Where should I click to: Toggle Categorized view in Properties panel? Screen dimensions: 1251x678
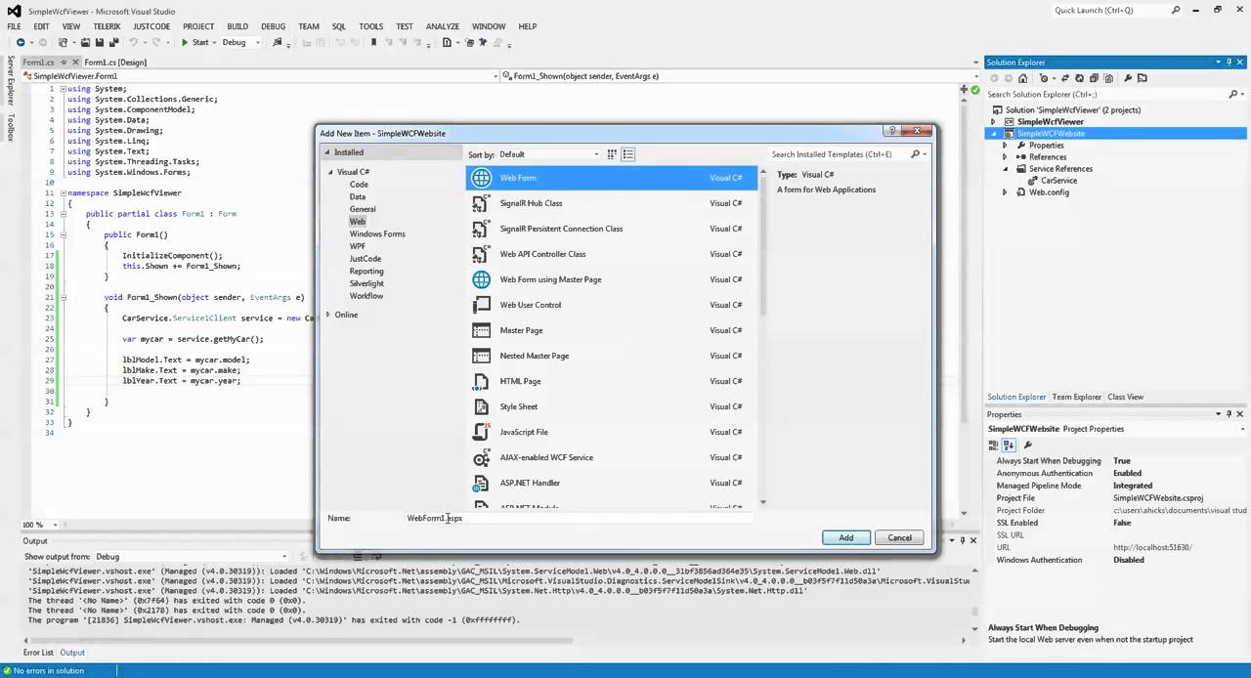coord(994,445)
